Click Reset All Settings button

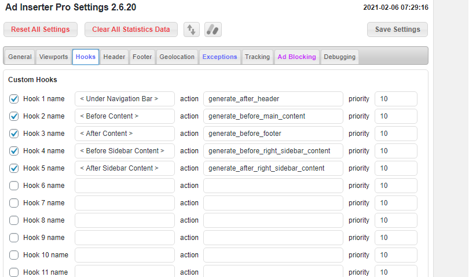[x=41, y=29]
